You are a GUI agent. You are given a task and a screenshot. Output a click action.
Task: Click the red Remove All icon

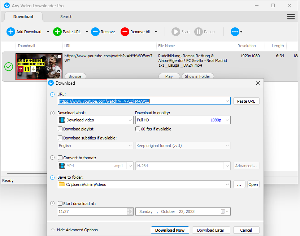(x=125, y=32)
